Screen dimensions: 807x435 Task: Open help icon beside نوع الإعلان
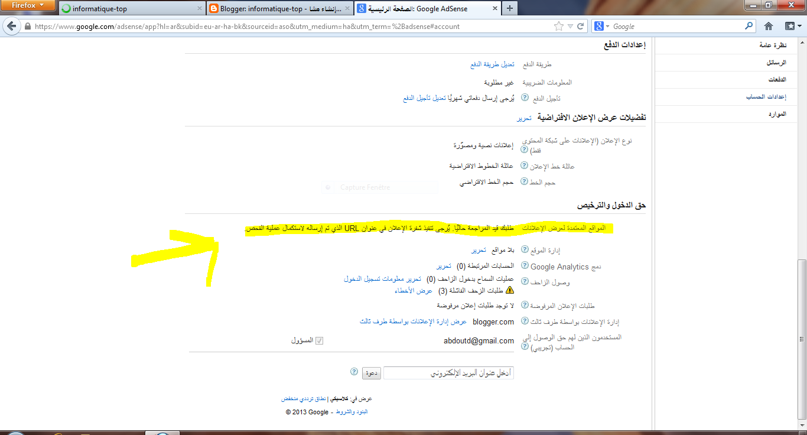(525, 150)
